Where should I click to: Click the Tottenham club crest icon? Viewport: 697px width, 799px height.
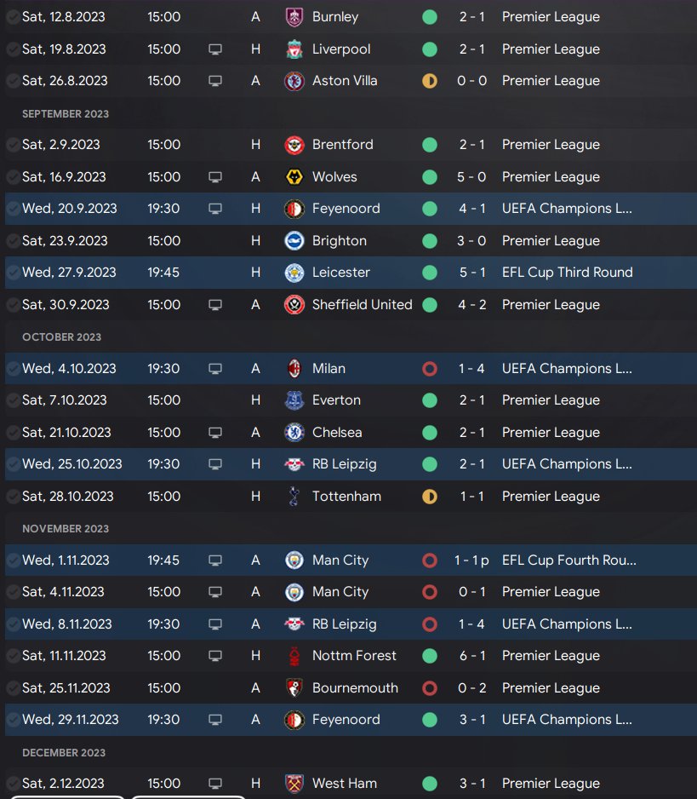294,497
